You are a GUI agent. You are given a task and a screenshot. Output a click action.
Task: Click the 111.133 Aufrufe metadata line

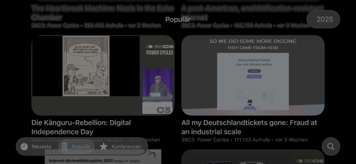point(244,140)
